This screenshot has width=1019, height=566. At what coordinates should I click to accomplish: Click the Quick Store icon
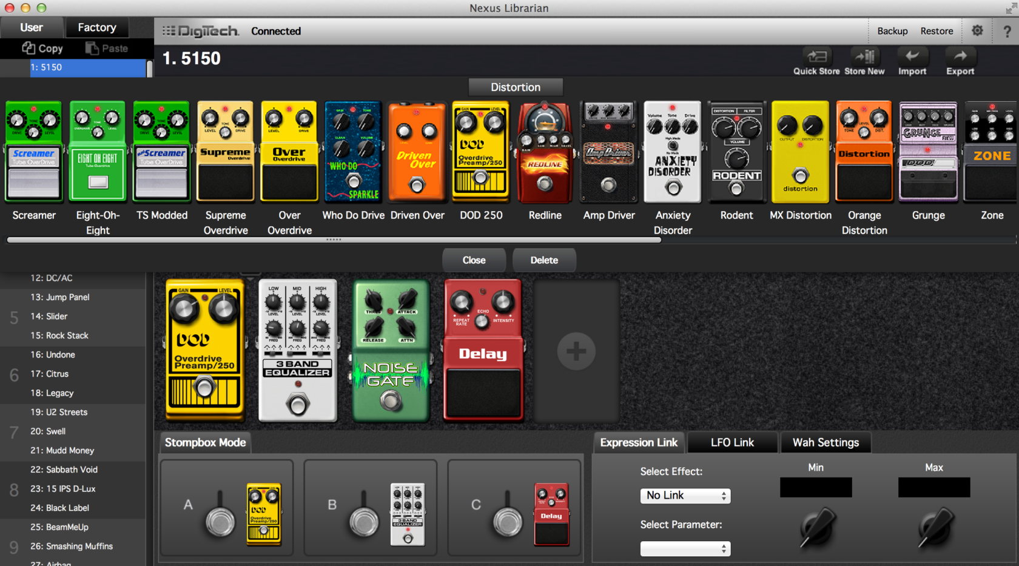pyautogui.click(x=816, y=56)
